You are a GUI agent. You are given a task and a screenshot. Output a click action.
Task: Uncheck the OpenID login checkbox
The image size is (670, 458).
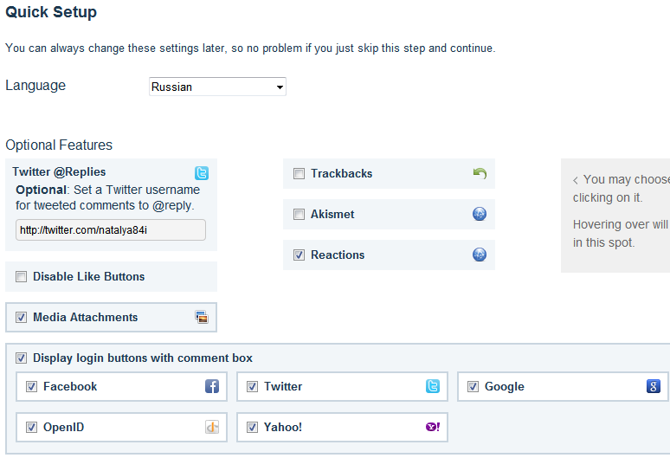[32, 427]
